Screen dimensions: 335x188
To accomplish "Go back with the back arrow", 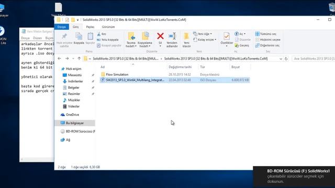I will [59, 58].
